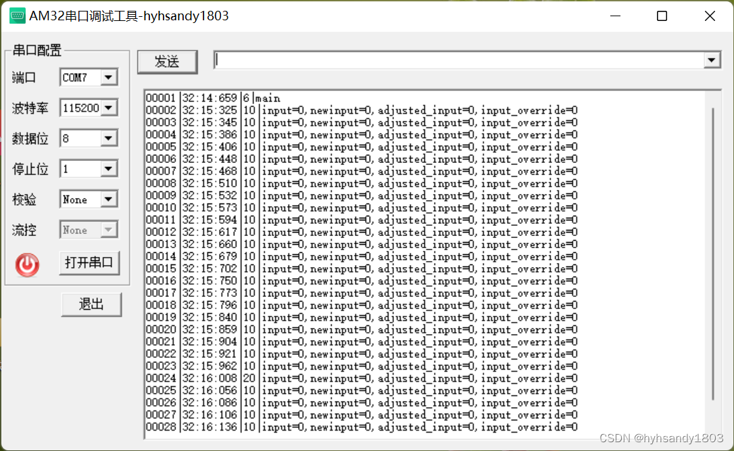The width and height of the screenshot is (734, 451).
Task: Click log line 00022 at 32:15:921
Action: click(x=362, y=354)
